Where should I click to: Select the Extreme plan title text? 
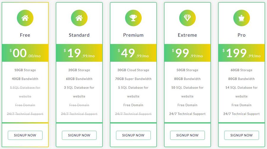pyautogui.click(x=187, y=35)
